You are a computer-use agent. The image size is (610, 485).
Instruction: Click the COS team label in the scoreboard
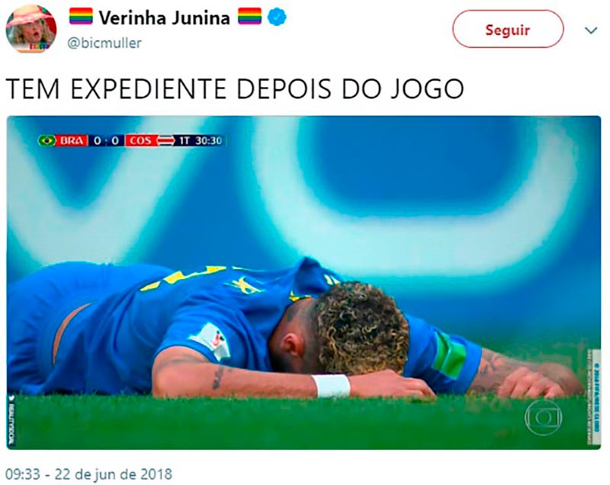[141, 140]
